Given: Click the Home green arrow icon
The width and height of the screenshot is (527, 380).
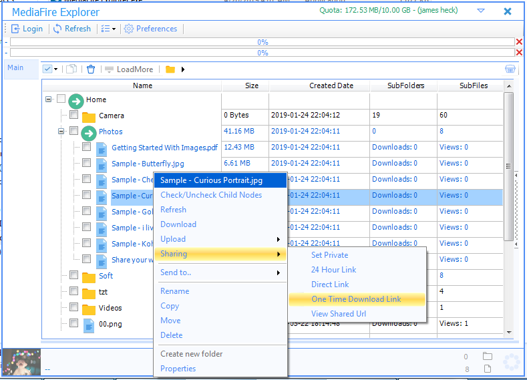Looking at the screenshot, I should tap(76, 101).
